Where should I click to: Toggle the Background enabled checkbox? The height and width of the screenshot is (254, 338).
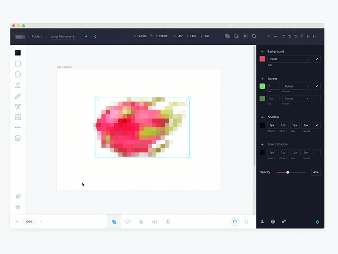click(317, 59)
